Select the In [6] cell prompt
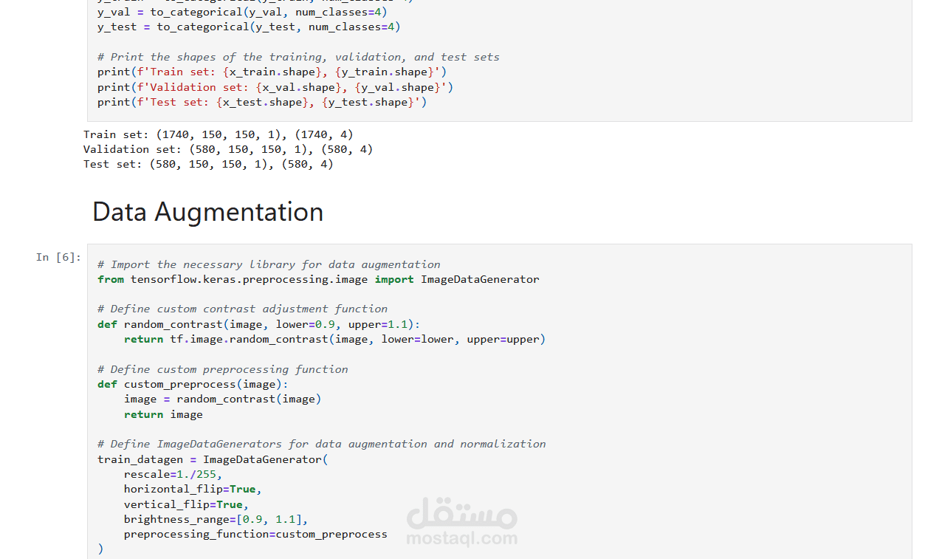The width and height of the screenshot is (925, 559). [x=58, y=257]
